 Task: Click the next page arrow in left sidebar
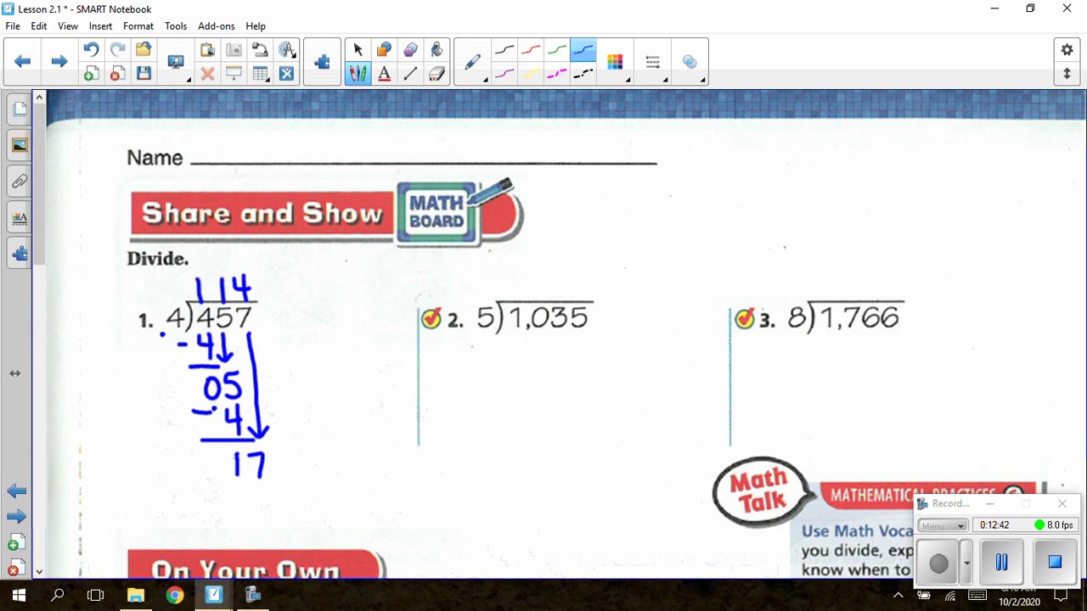coord(16,517)
